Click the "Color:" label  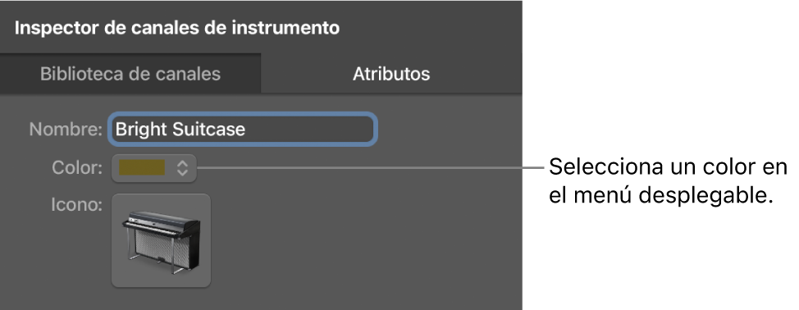coord(77,167)
